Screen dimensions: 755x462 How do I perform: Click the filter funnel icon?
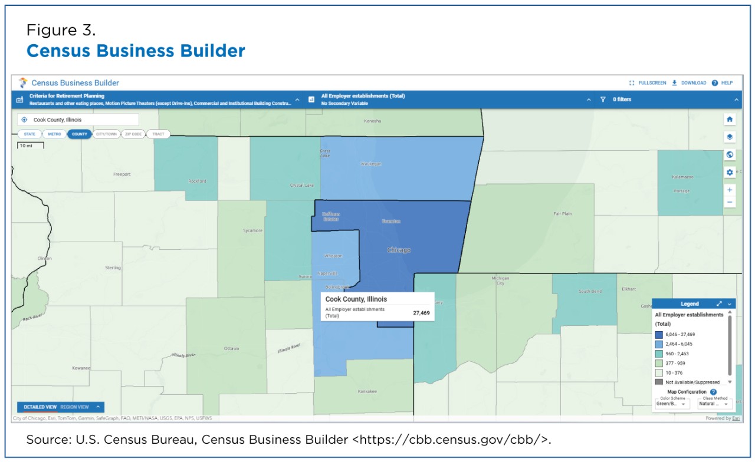point(603,100)
